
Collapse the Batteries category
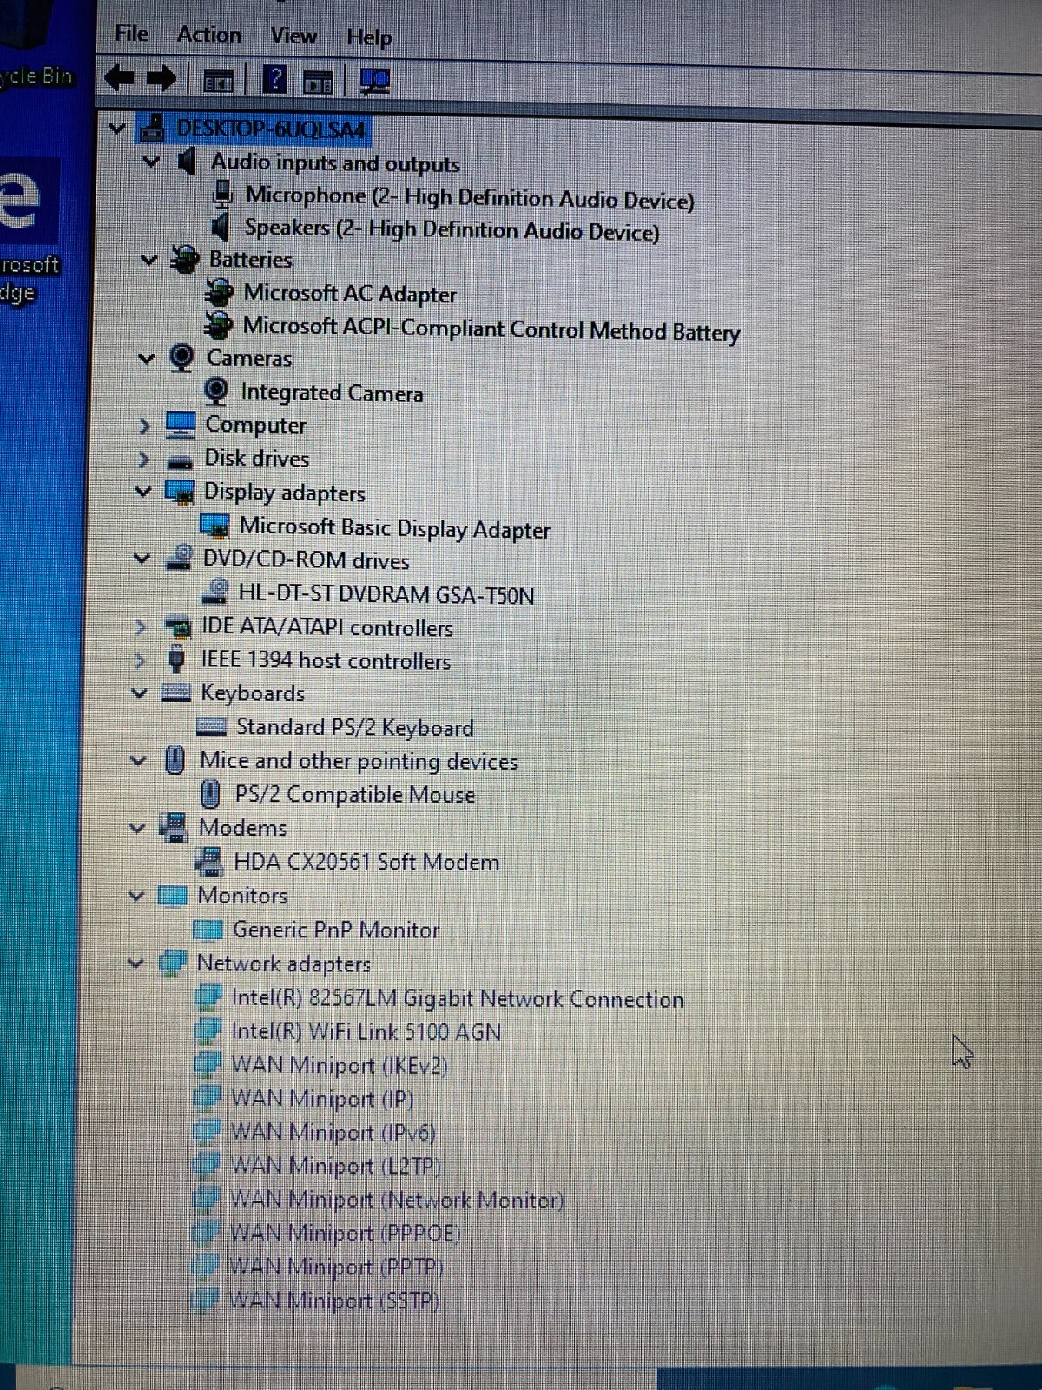point(149,260)
